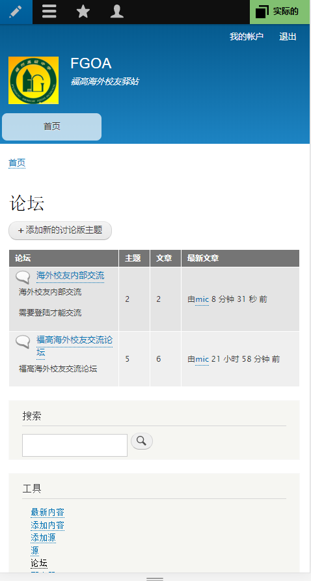
Task: Click the 搜索 block title
Action: 31,416
